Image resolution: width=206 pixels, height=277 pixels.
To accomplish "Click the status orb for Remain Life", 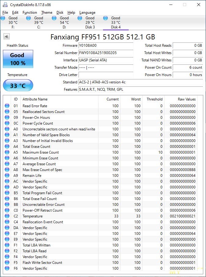I will pos(7,176).
